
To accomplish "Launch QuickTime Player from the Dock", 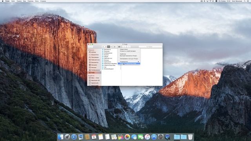I will tap(167, 137).
